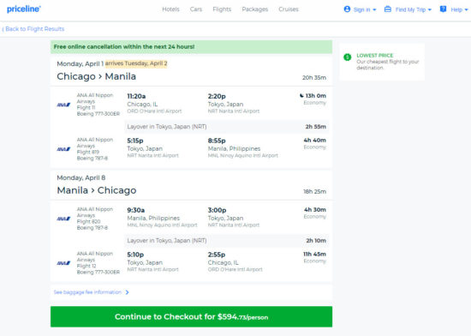Click the Help question mark icon
The height and width of the screenshot is (336, 471).
click(x=443, y=9)
